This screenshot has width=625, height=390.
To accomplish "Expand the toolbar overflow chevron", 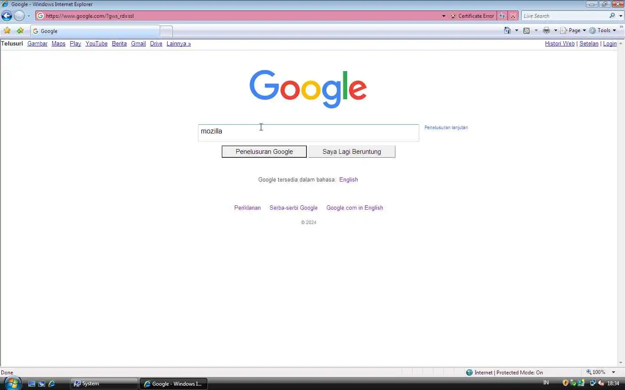I will click(621, 27).
